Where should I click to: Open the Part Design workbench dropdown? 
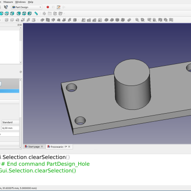click(x=27, y=7)
